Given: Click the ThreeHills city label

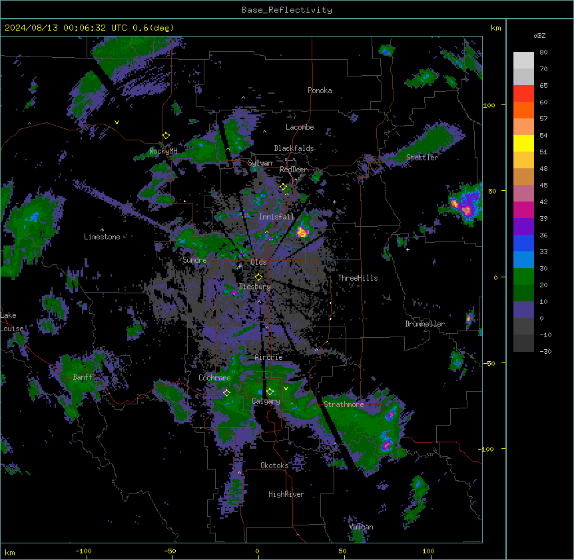Looking at the screenshot, I should [x=358, y=278].
